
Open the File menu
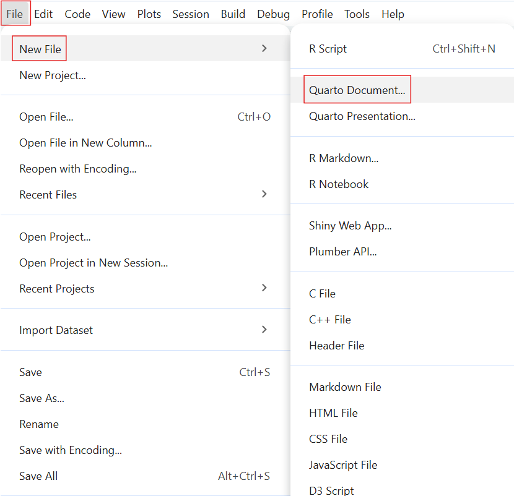coord(15,14)
